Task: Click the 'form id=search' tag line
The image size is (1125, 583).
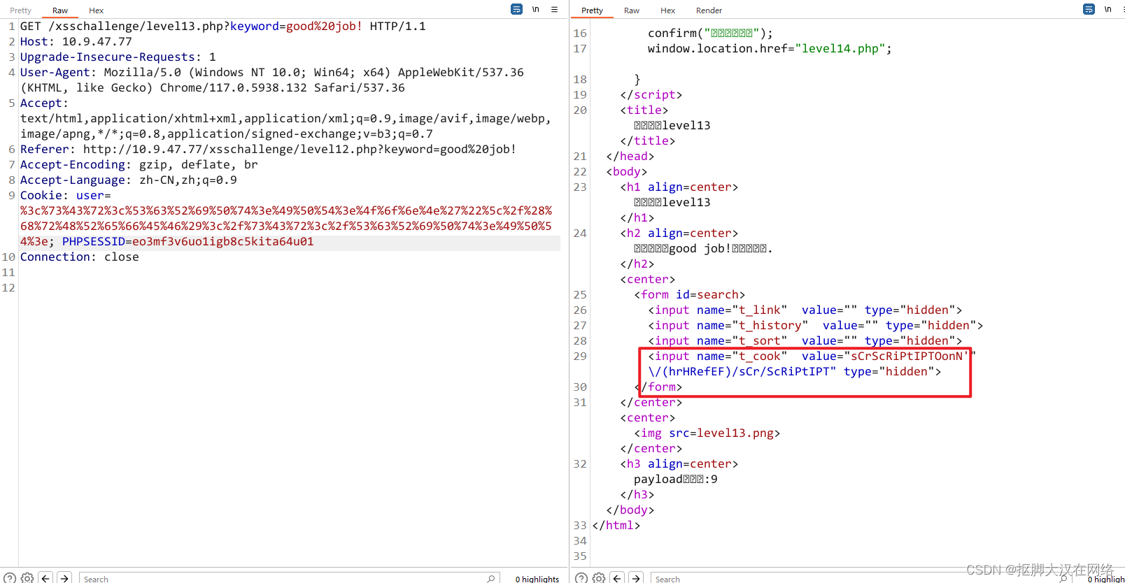Action: [x=689, y=294]
